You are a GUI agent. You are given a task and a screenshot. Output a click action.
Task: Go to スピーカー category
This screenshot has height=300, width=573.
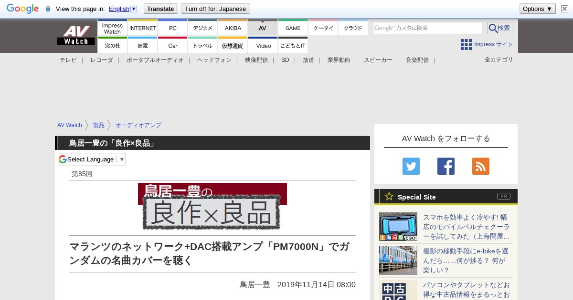pyautogui.click(x=378, y=60)
